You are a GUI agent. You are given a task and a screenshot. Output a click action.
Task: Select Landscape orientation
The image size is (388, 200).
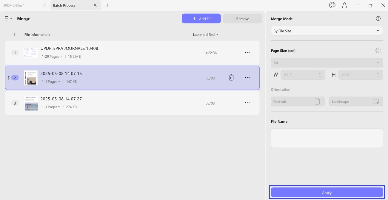(356, 101)
